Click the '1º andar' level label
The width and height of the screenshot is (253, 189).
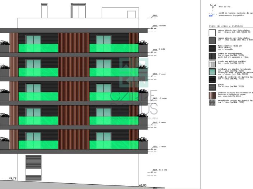[162, 146]
